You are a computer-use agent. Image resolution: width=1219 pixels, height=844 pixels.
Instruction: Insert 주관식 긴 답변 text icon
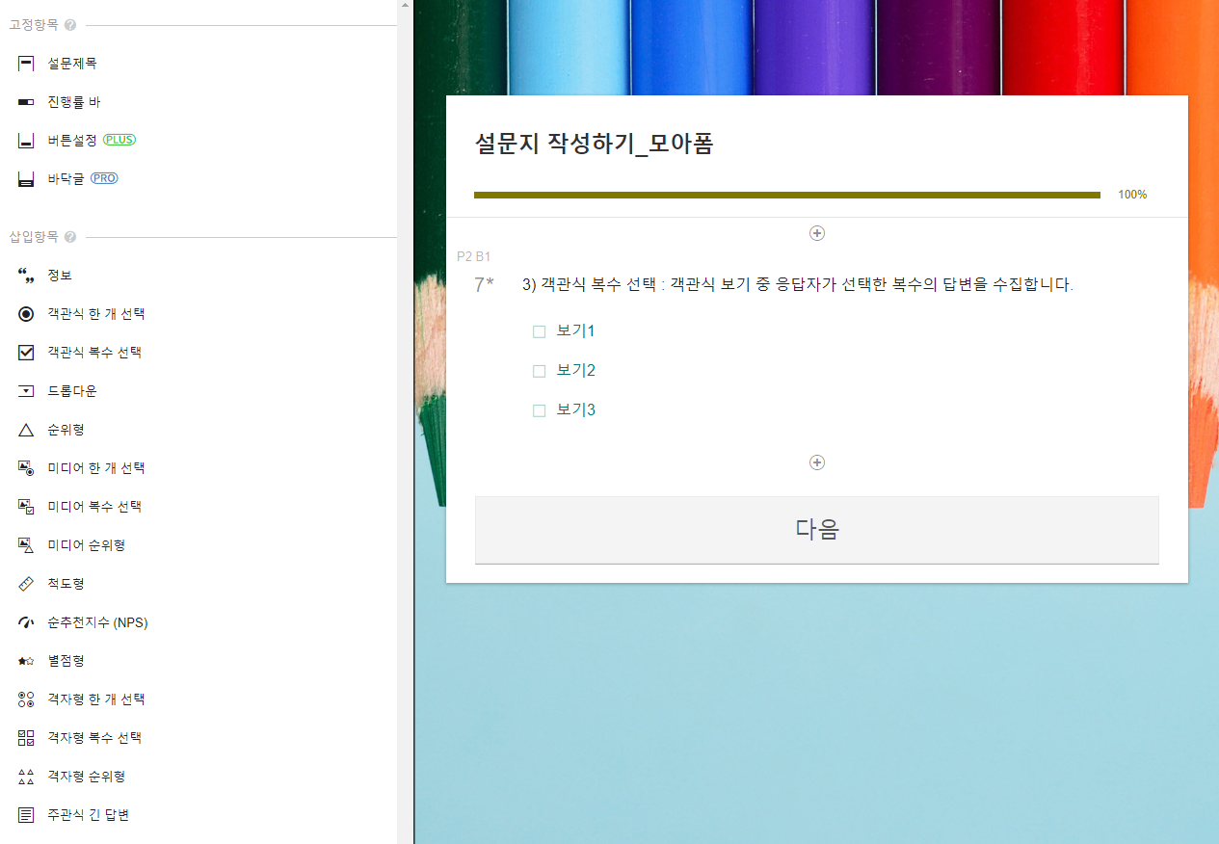26,815
